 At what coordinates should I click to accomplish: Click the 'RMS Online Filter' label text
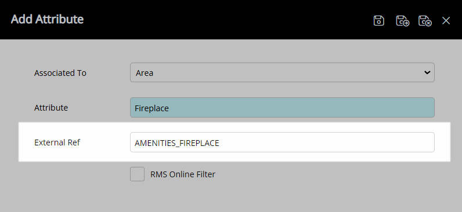point(183,174)
